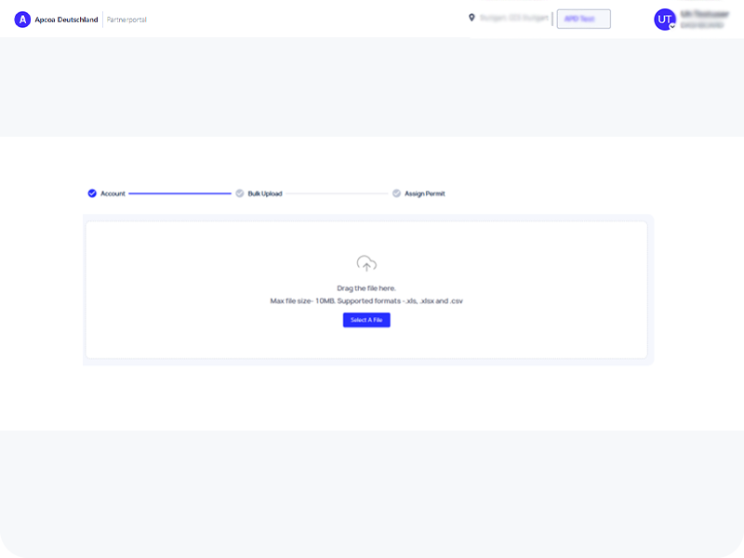744x558 pixels.
Task: Open the APD Test selector box
Action: pos(583,19)
